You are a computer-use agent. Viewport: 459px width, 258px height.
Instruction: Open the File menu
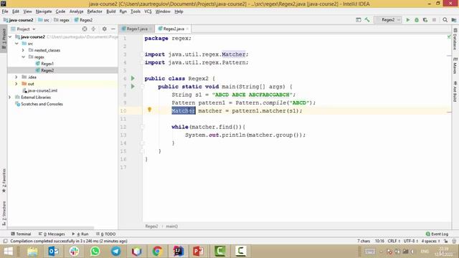click(5, 11)
